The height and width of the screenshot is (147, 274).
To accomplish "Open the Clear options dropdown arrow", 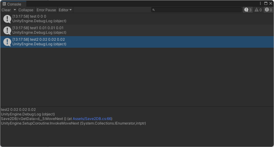I will (15, 10).
